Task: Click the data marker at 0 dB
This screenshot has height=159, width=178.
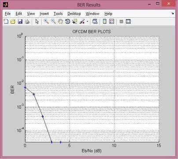Action: [x=25, y=87]
